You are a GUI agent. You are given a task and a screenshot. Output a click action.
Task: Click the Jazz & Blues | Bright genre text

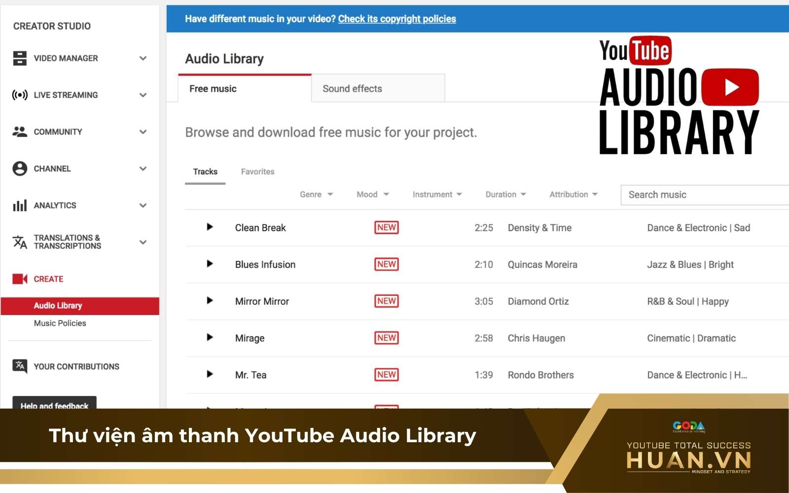pyautogui.click(x=690, y=265)
